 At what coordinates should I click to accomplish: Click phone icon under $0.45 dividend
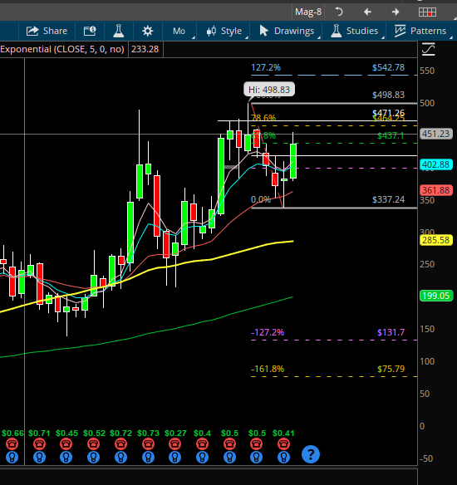click(66, 444)
